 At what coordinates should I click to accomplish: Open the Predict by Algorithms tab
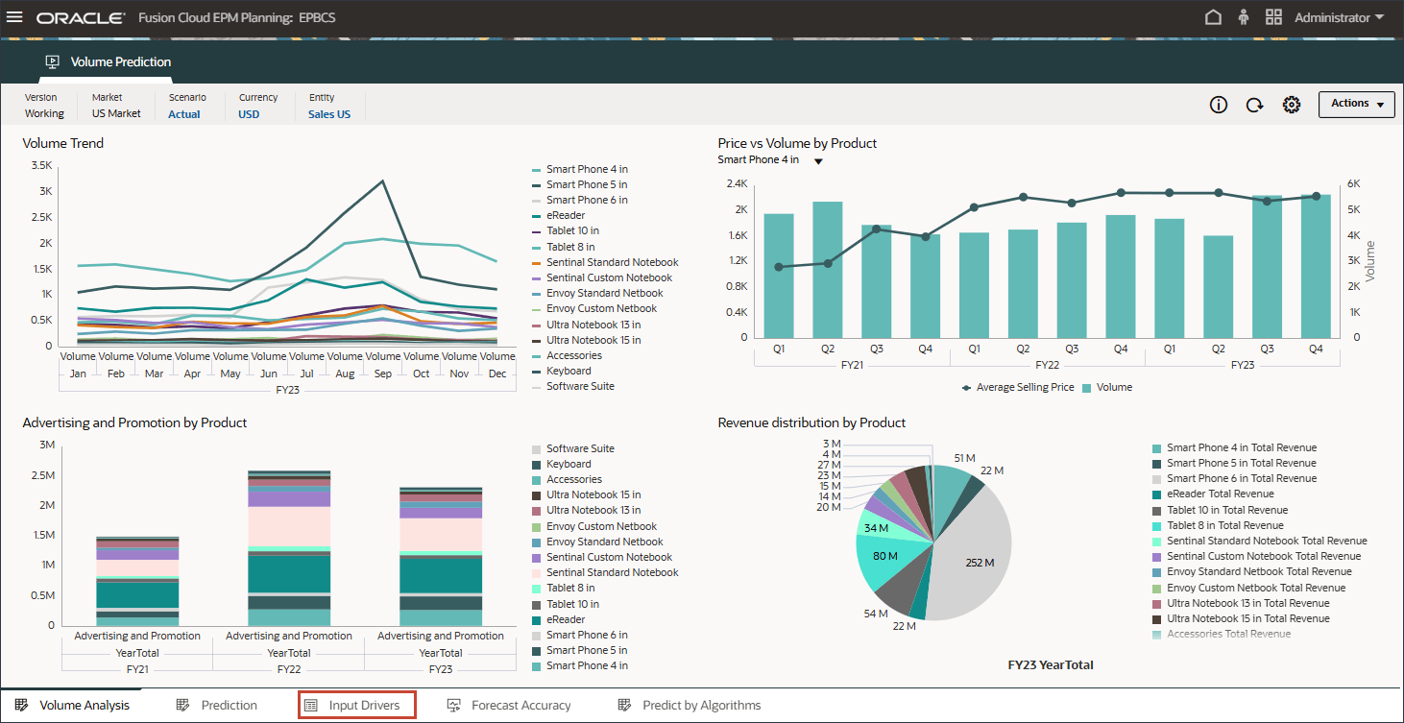(x=690, y=705)
